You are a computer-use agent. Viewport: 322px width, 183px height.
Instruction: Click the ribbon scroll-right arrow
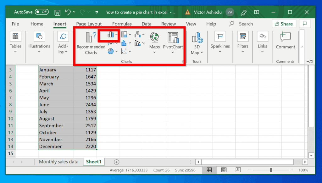coord(302,47)
